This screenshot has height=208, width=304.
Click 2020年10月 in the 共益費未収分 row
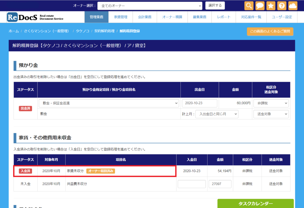click(51, 184)
